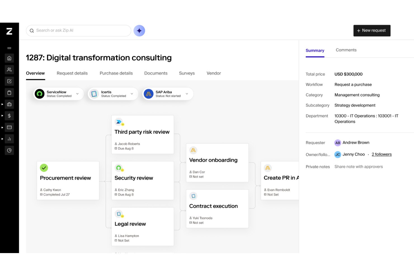Open the bar chart icon in sidebar
This screenshot has height=276, width=414.
click(9, 139)
